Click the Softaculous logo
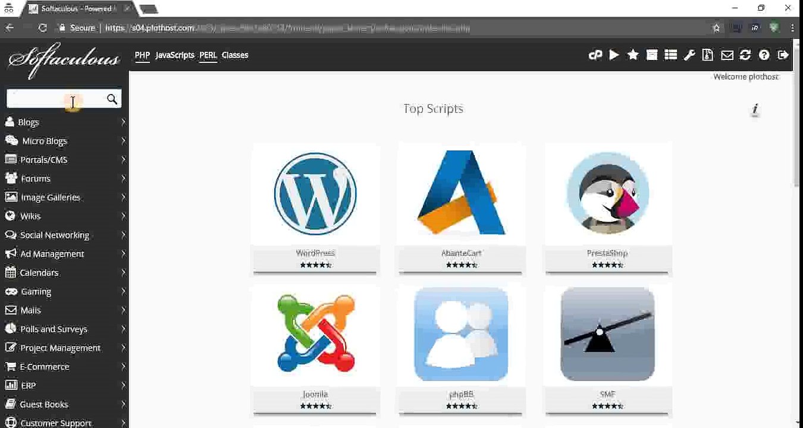The width and height of the screenshot is (803, 428). pyautogui.click(x=63, y=60)
